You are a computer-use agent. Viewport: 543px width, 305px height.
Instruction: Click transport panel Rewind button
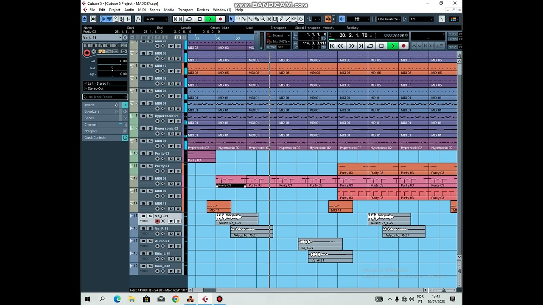pyautogui.click(x=340, y=46)
